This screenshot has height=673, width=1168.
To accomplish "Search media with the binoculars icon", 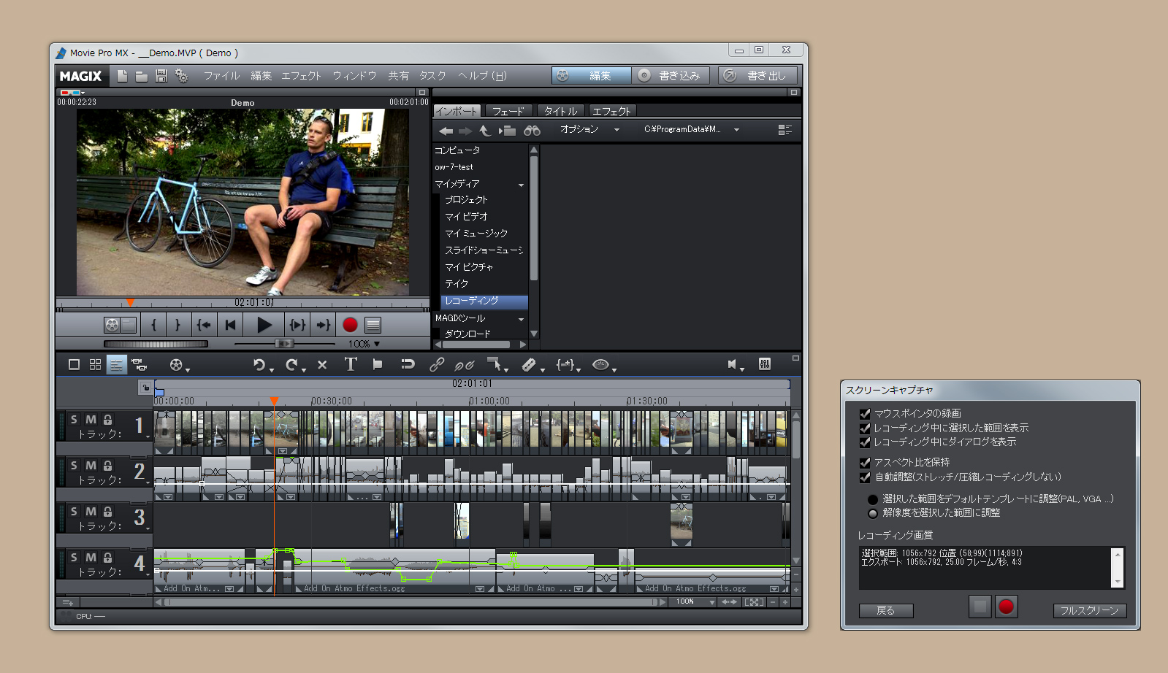I will [x=532, y=131].
